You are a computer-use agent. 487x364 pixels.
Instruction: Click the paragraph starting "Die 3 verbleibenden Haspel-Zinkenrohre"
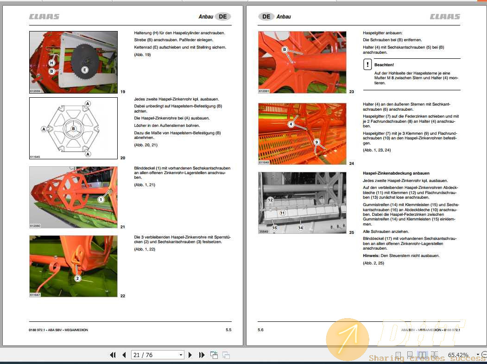point(182,239)
